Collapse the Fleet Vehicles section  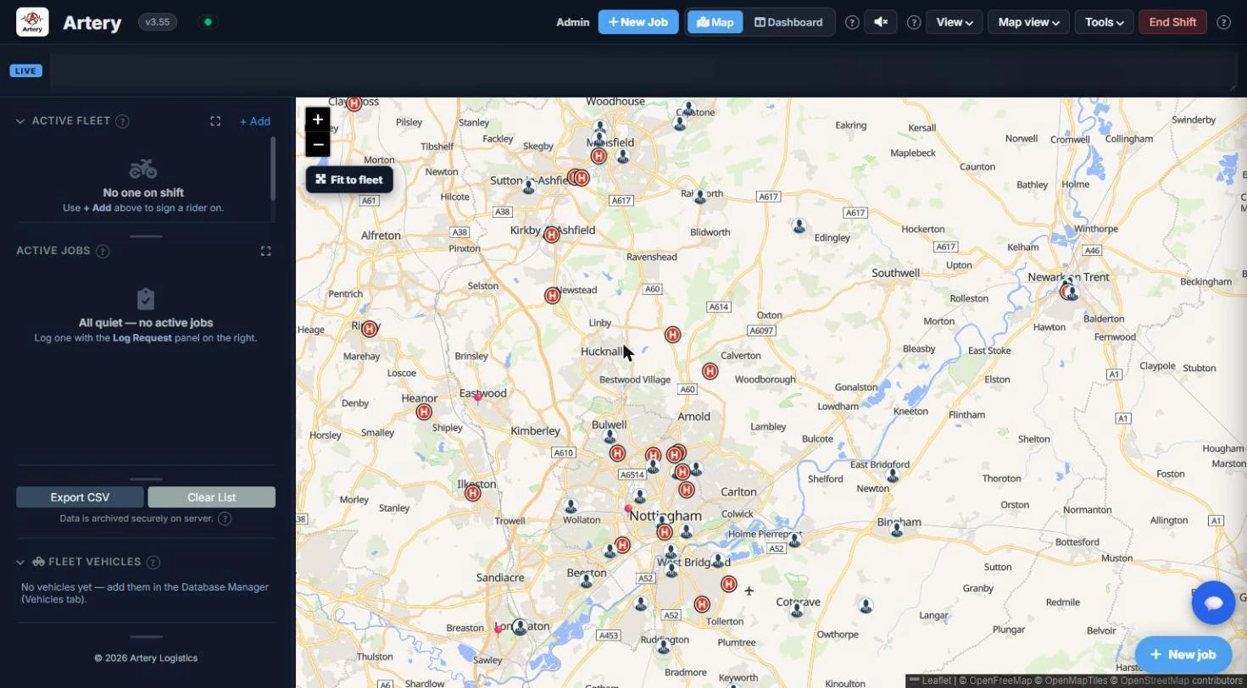click(20, 562)
